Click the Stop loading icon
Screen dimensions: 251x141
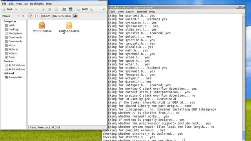[x=50, y=9]
